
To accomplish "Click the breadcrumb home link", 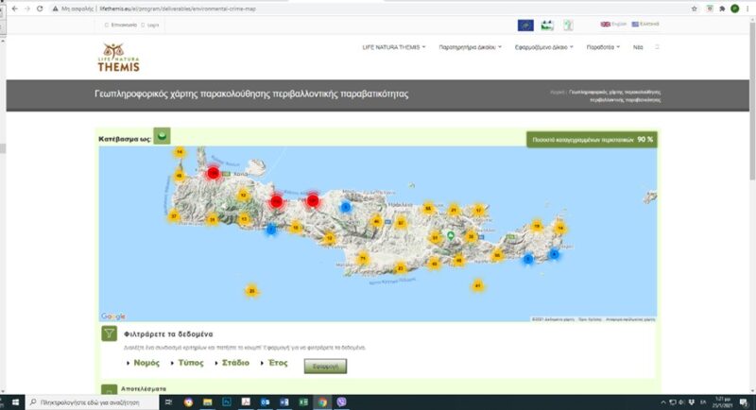I will click(x=557, y=92).
